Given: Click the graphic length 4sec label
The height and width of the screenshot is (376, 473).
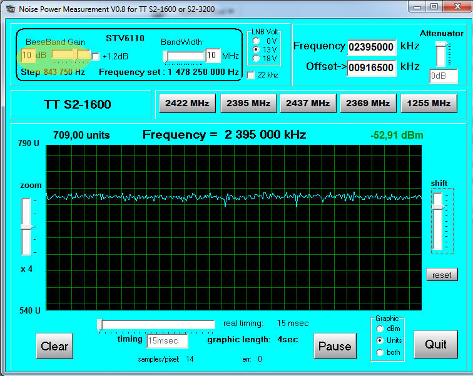Looking at the screenshot, I should coord(253,340).
